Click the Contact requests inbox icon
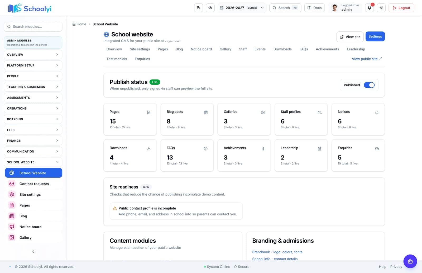This screenshot has width=422, height=273. pyautogui.click(x=12, y=184)
